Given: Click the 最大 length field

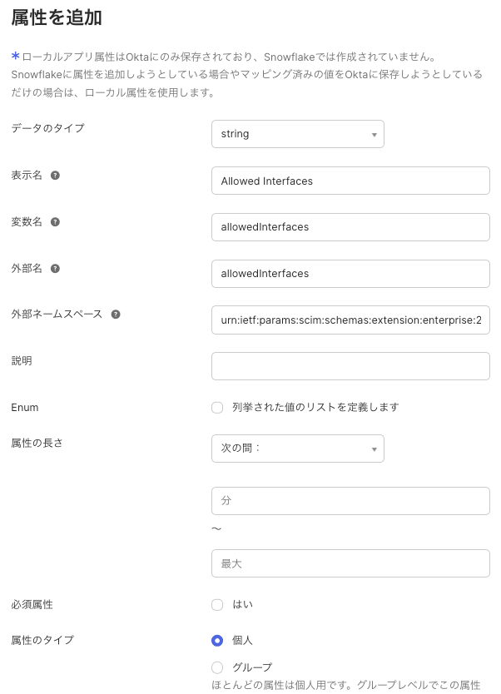Looking at the screenshot, I should pyautogui.click(x=350, y=564).
